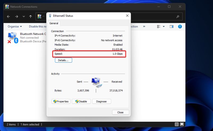
Task: Toggle the preview pane icon
Action: click(x=171, y=27)
